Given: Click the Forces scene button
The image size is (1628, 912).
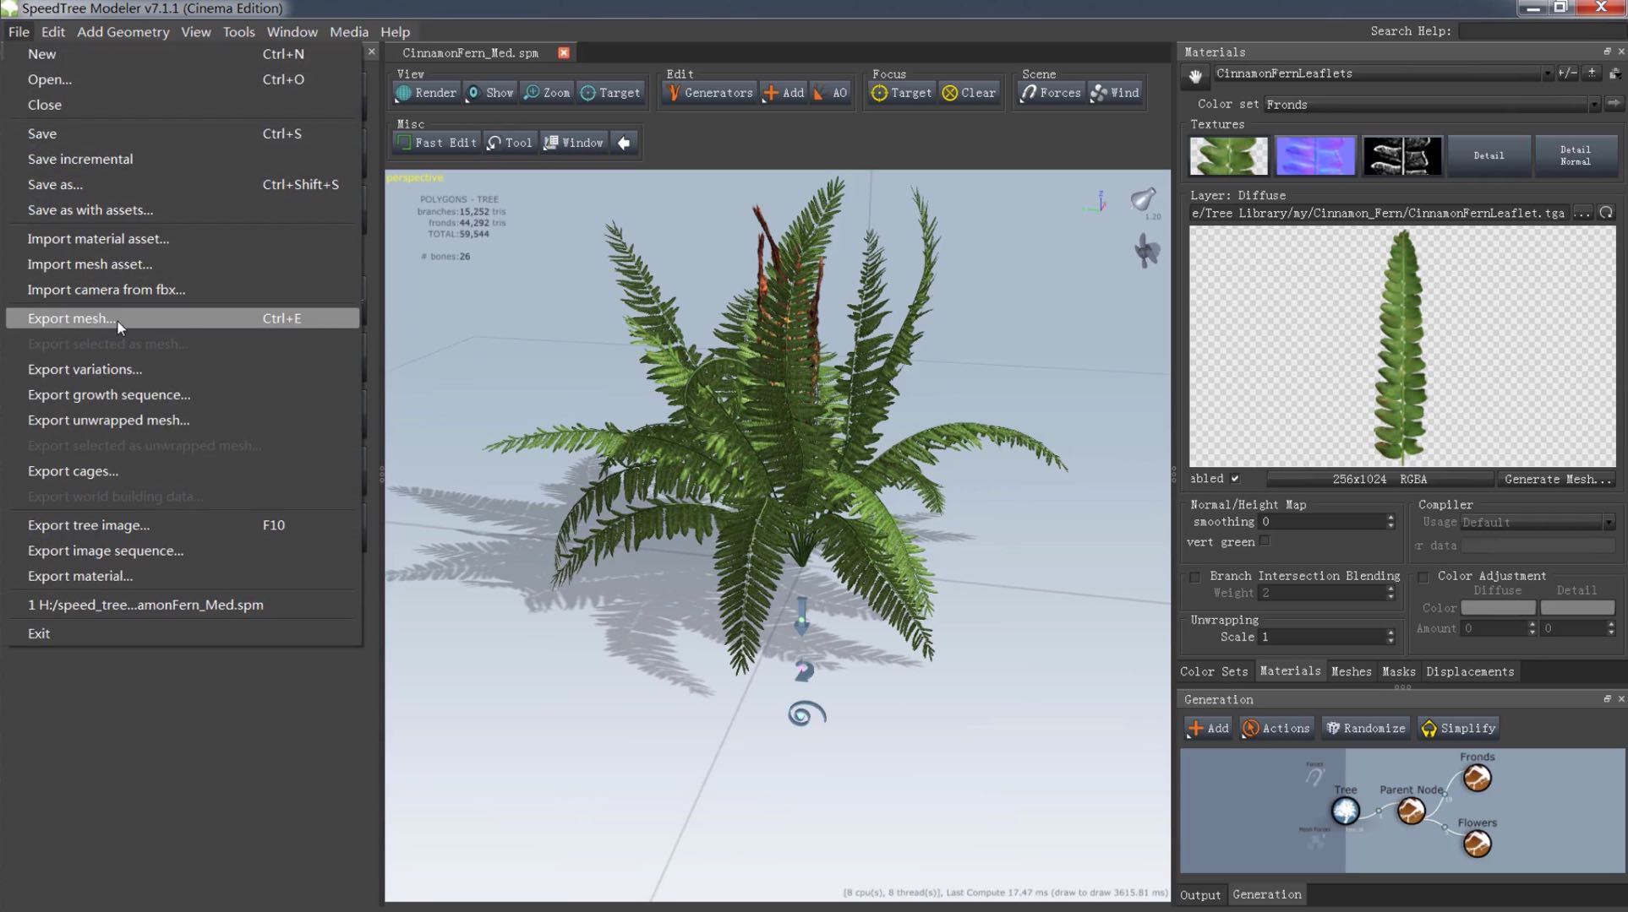Looking at the screenshot, I should tap(1051, 93).
